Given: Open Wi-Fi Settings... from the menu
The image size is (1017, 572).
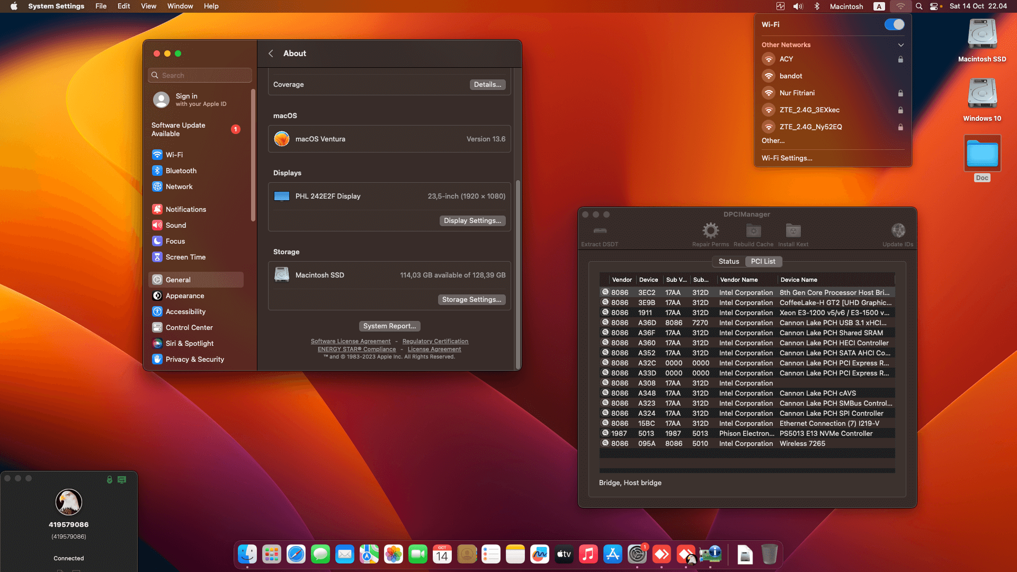Looking at the screenshot, I should pyautogui.click(x=787, y=158).
